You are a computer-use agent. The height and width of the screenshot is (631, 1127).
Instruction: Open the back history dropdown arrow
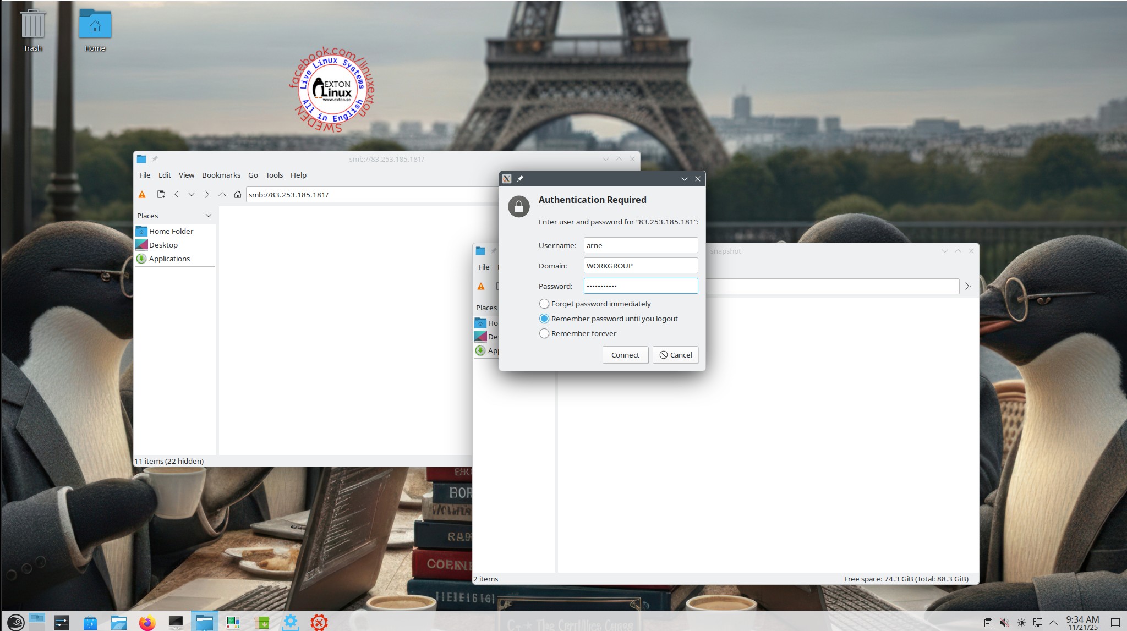coord(192,195)
